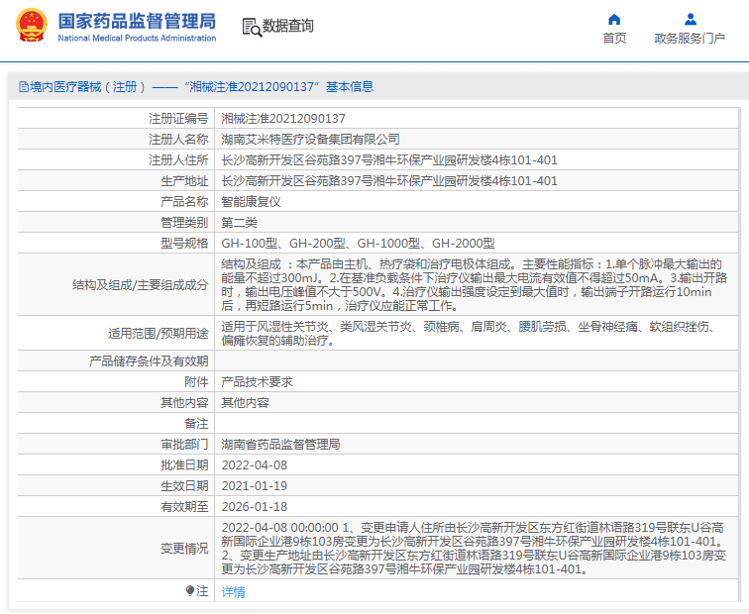The width and height of the screenshot is (749, 614).
Task: Click effective date 2021-01-19
Action: pyautogui.click(x=254, y=486)
